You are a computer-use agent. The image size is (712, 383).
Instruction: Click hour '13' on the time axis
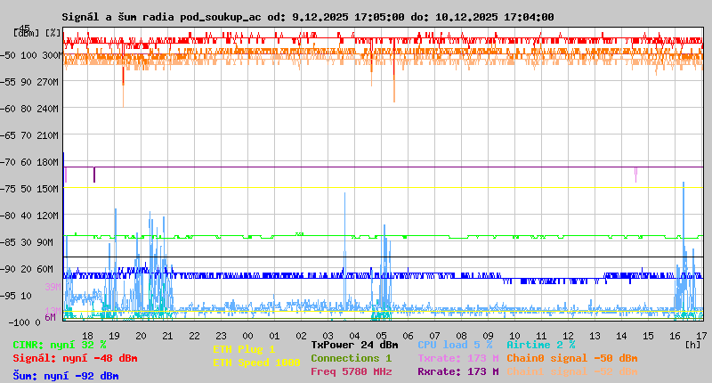tap(595, 336)
